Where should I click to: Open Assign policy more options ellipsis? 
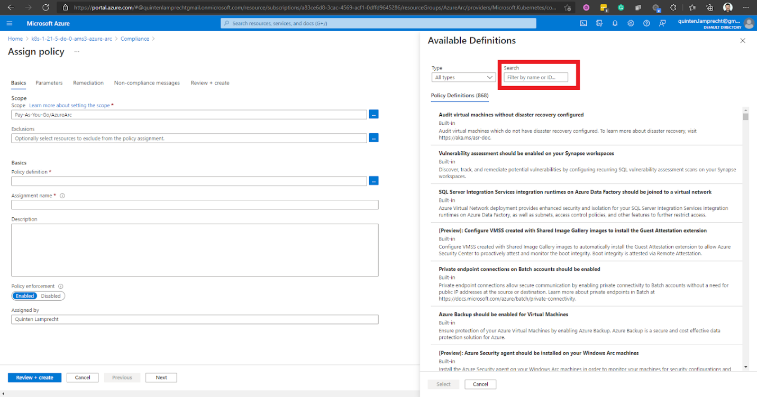[77, 52]
